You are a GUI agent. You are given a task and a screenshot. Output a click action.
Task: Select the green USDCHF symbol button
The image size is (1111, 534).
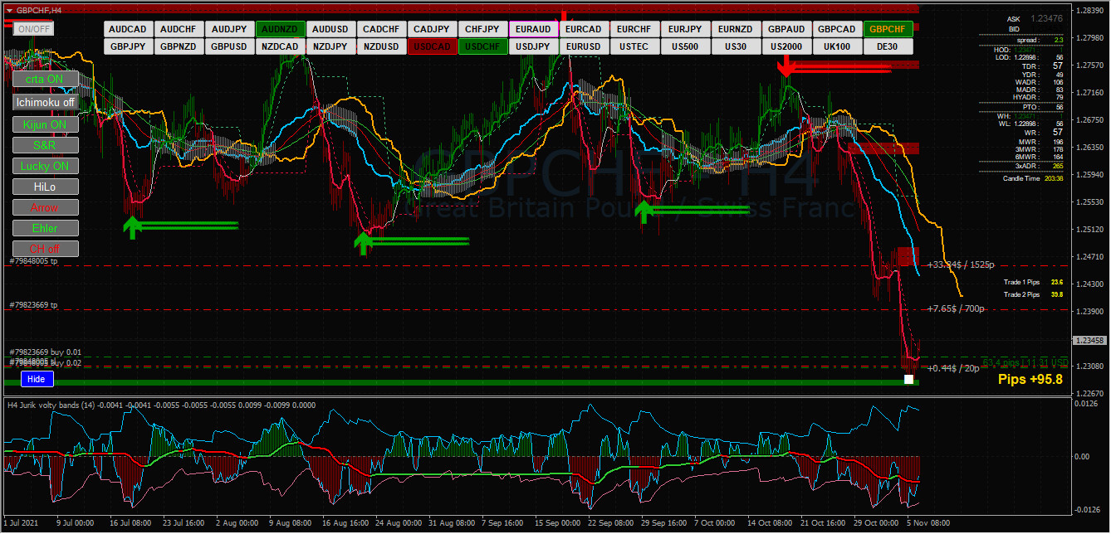point(482,46)
